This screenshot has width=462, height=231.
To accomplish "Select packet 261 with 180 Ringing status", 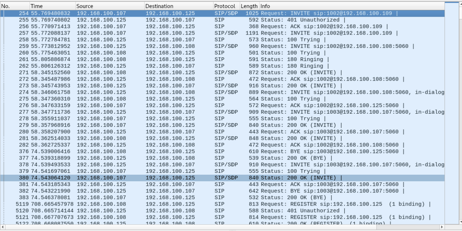I will coord(218,60).
